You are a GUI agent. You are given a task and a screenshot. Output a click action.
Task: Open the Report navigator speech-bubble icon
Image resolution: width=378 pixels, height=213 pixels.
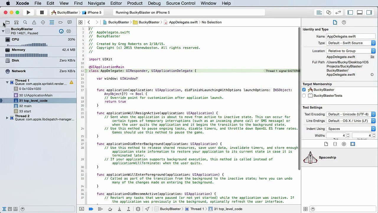69,22
